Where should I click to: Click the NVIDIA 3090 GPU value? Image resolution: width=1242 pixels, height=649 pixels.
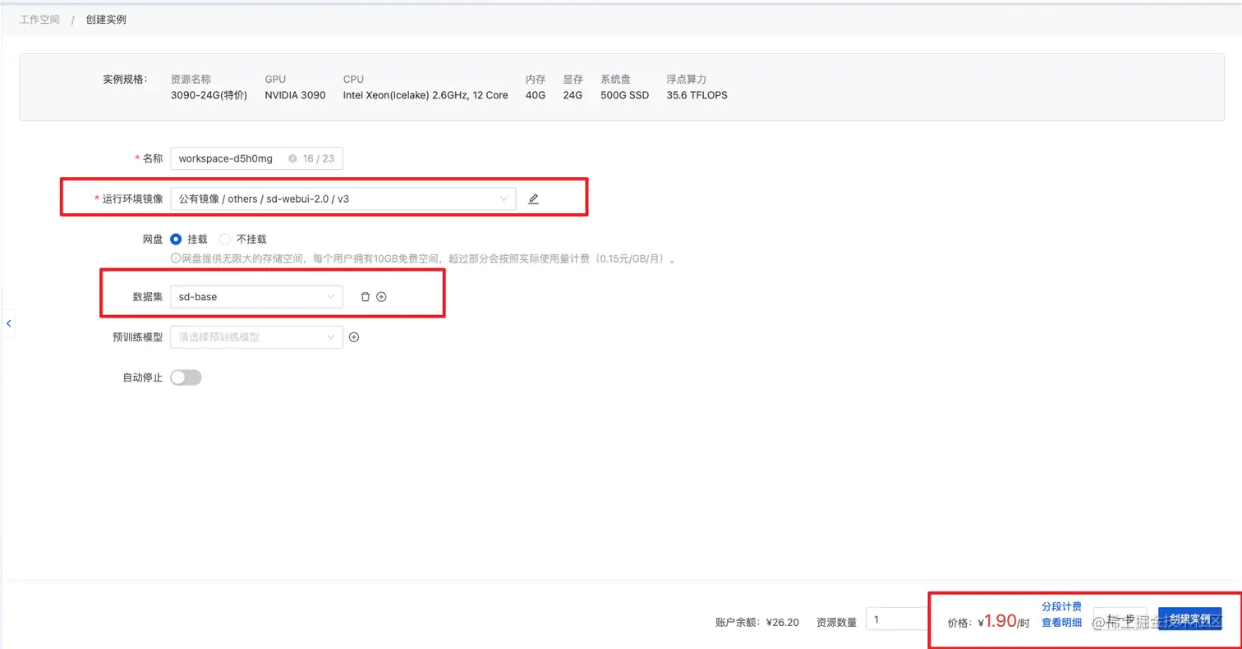295,95
